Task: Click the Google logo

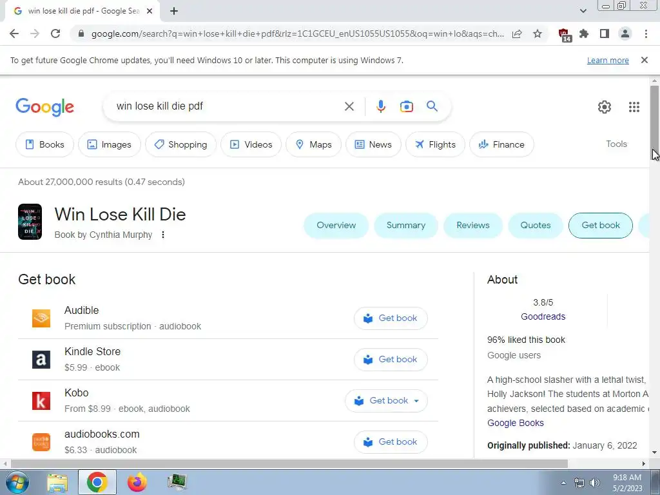Action: (x=44, y=107)
